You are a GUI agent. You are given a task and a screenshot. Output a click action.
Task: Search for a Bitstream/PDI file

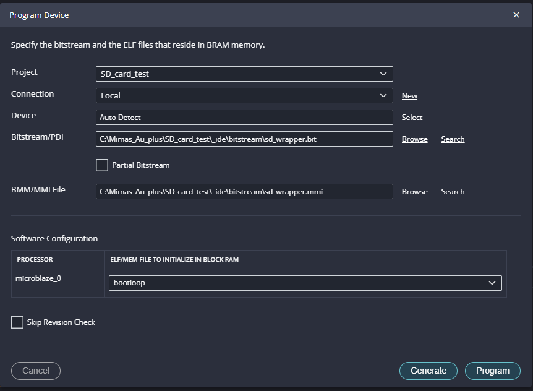(x=453, y=139)
